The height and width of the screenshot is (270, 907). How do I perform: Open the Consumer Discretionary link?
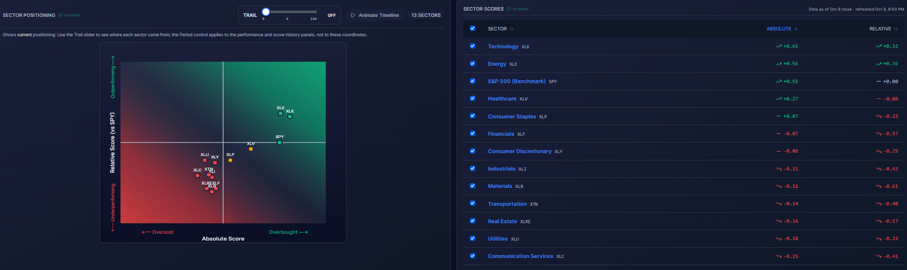pos(519,151)
